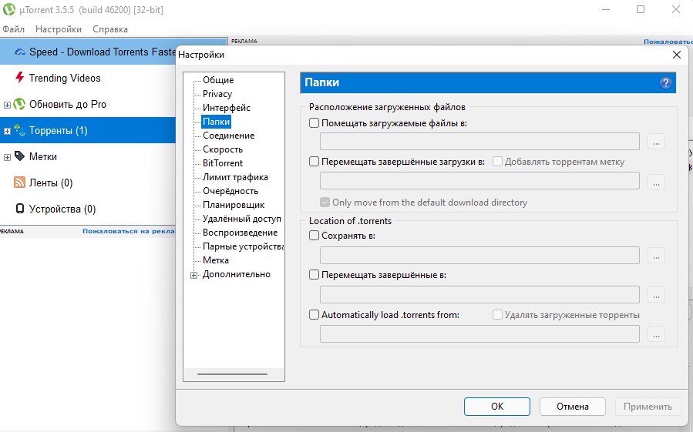Select Метка in the settings tree
The width and height of the screenshot is (693, 432).
pyautogui.click(x=216, y=260)
